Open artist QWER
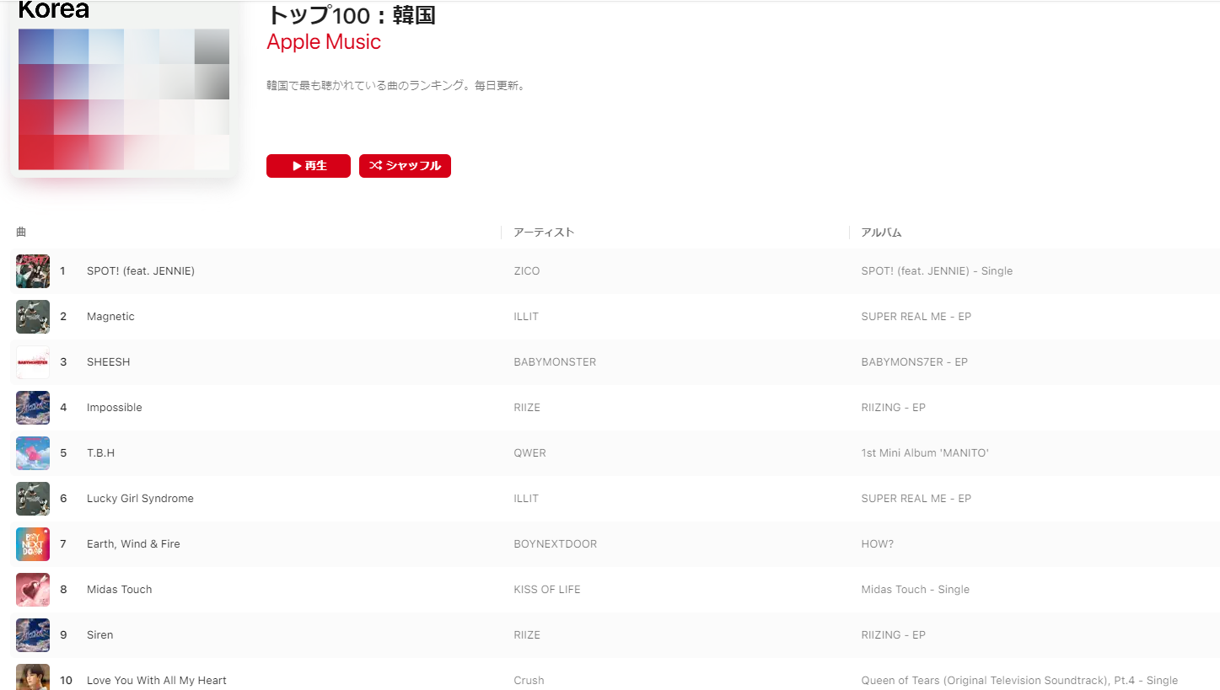This screenshot has height=690, width=1220. coord(529,453)
